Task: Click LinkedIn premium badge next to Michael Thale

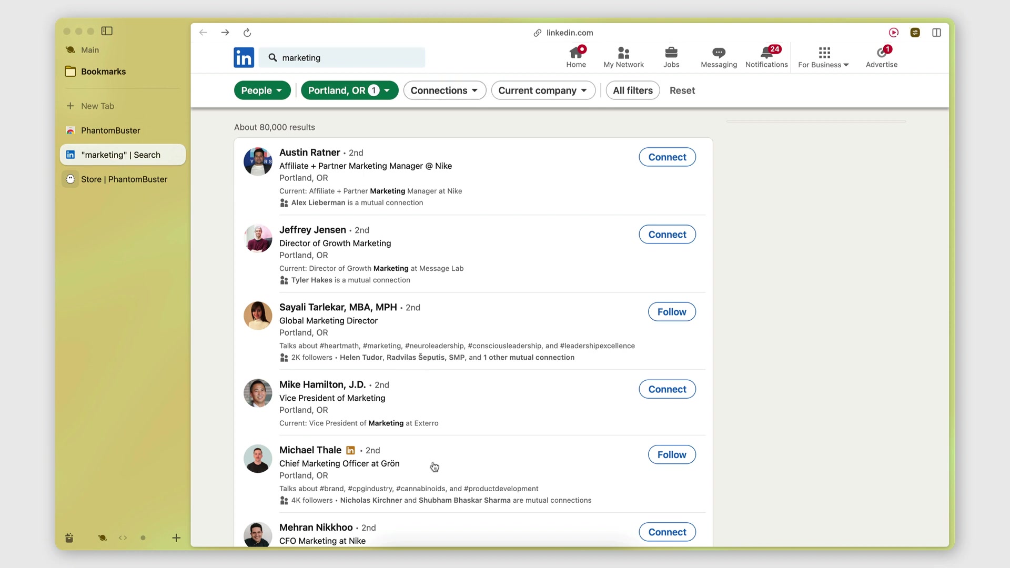Action: coord(350,451)
